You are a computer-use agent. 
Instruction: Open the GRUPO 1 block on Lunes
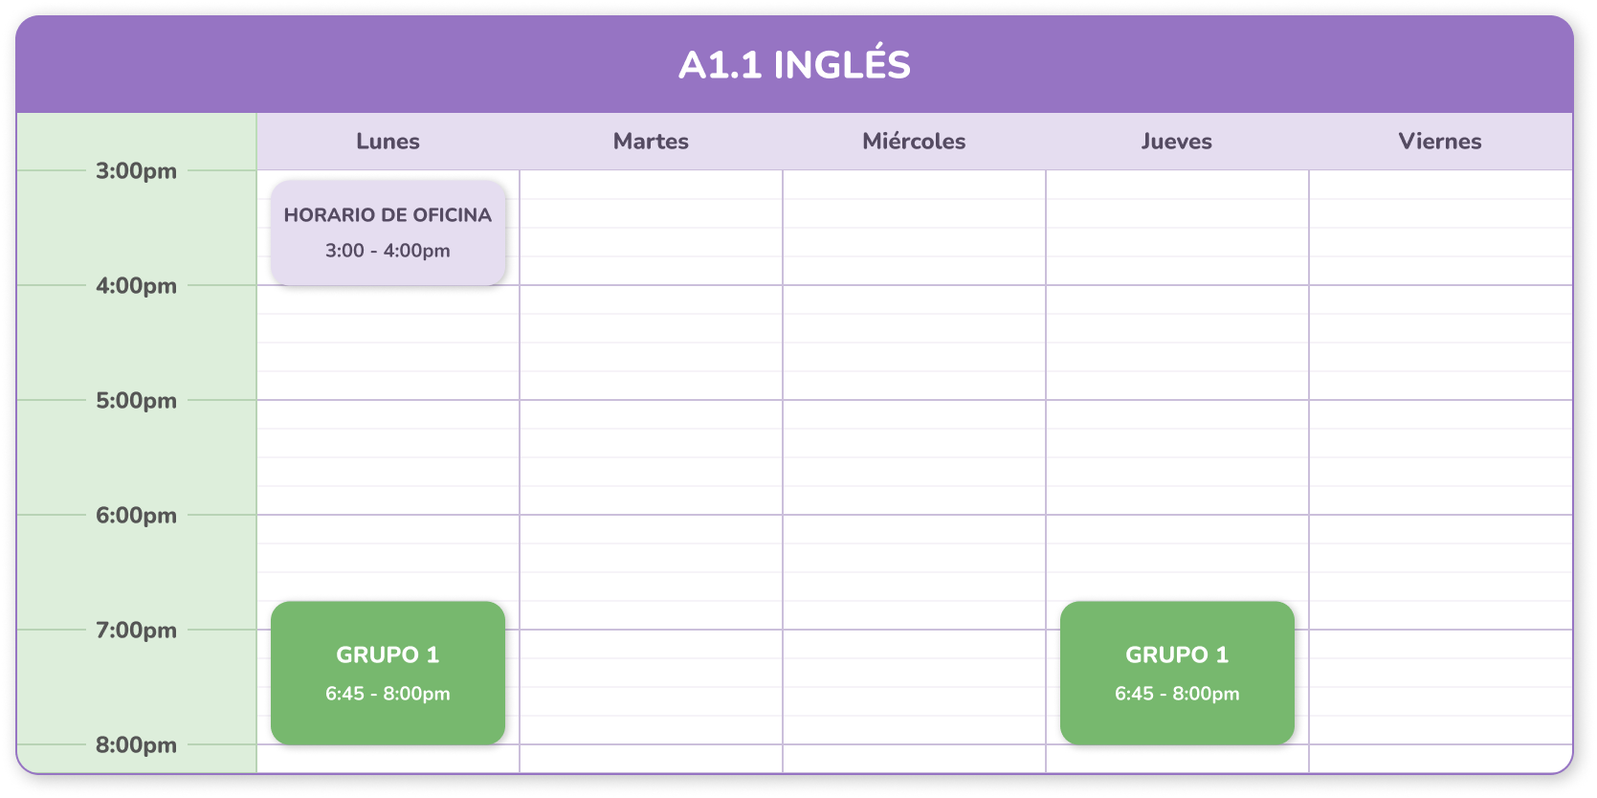pyautogui.click(x=388, y=673)
